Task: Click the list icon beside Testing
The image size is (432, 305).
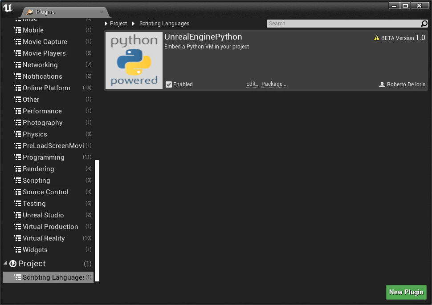Action: click(x=18, y=204)
